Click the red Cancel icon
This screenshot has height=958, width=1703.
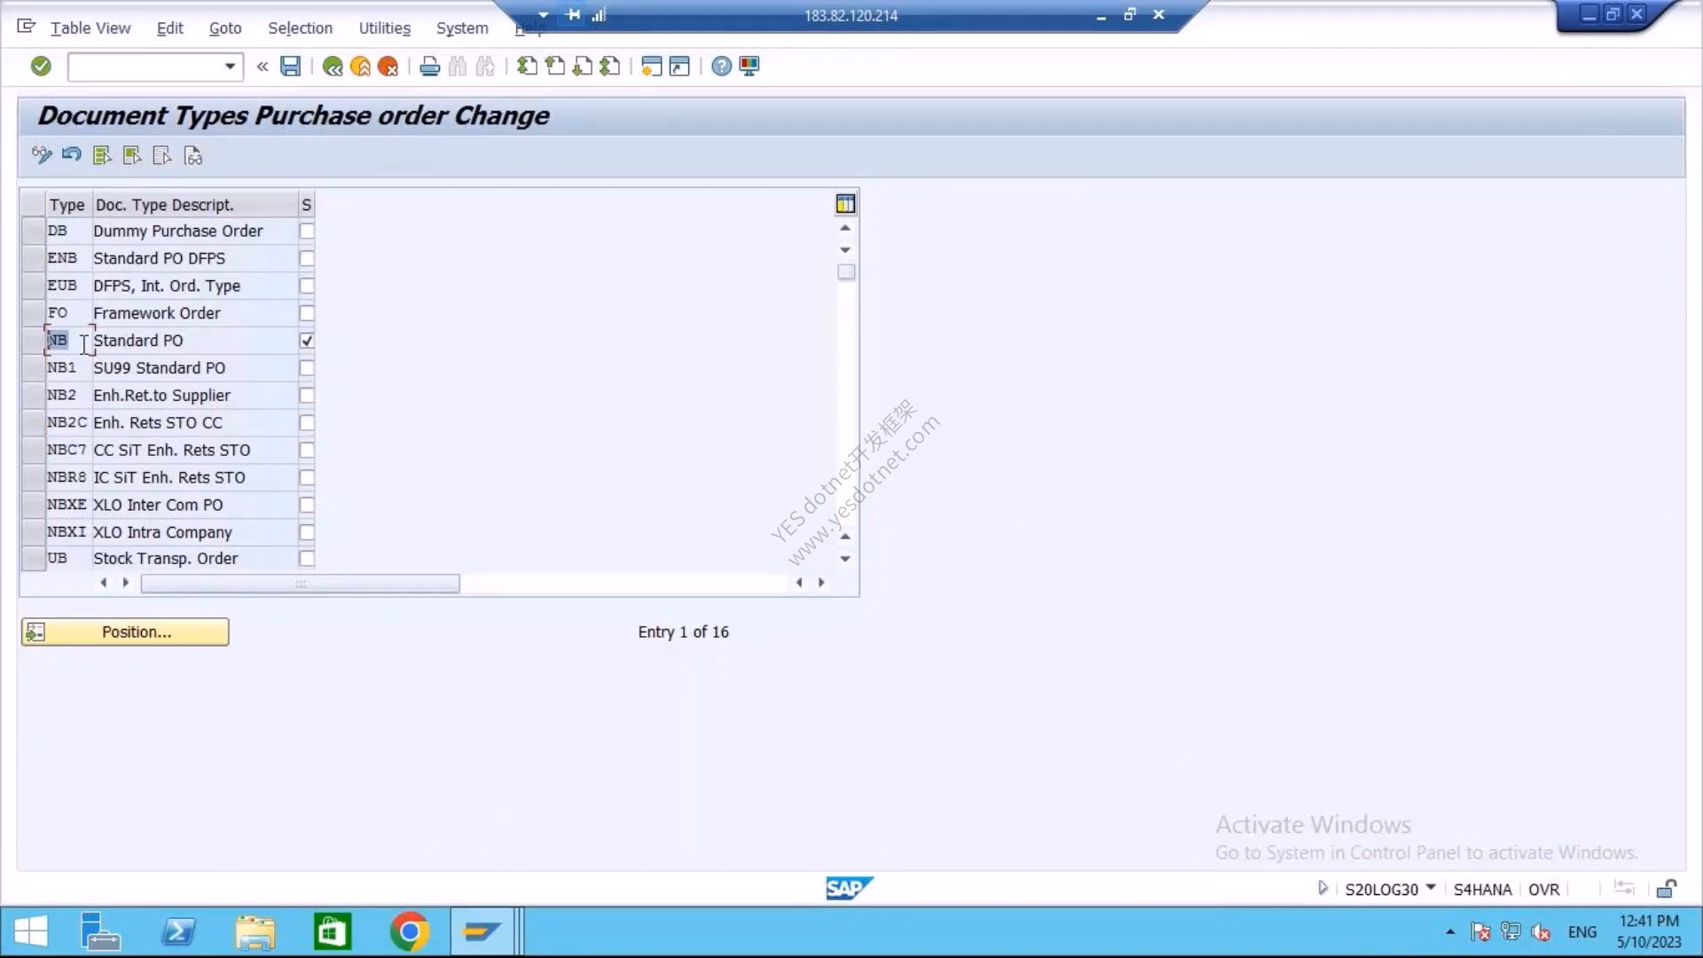pyautogui.click(x=388, y=66)
